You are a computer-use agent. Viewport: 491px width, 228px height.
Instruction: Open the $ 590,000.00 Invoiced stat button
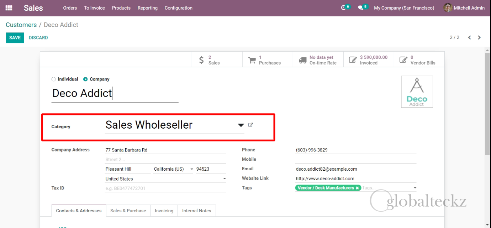pyautogui.click(x=369, y=60)
